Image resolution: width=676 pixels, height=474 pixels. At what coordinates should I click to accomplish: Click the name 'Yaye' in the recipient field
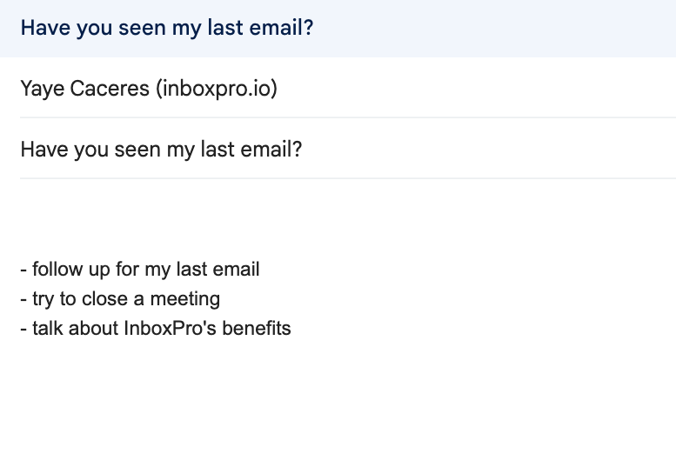click(x=42, y=89)
